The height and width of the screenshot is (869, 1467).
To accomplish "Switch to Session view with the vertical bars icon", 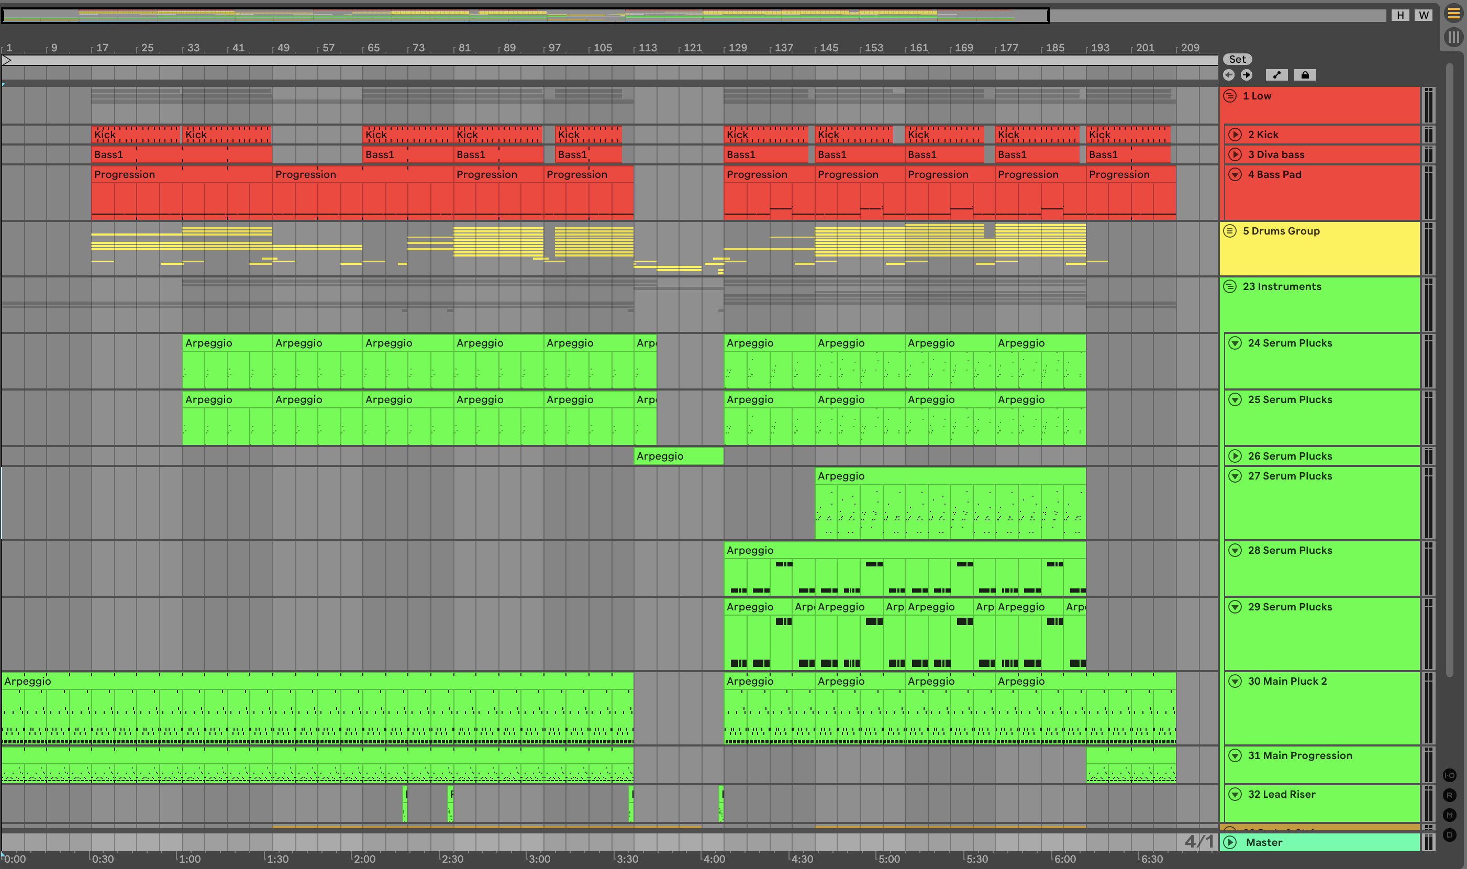I will 1453,38.
